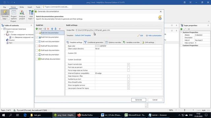Click the Cancel button

[x=155, y=100]
